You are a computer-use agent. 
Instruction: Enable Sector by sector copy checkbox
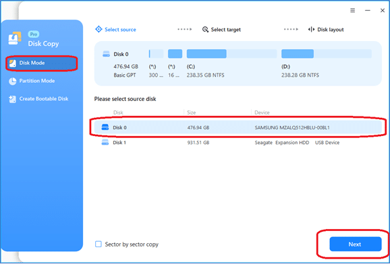click(99, 244)
